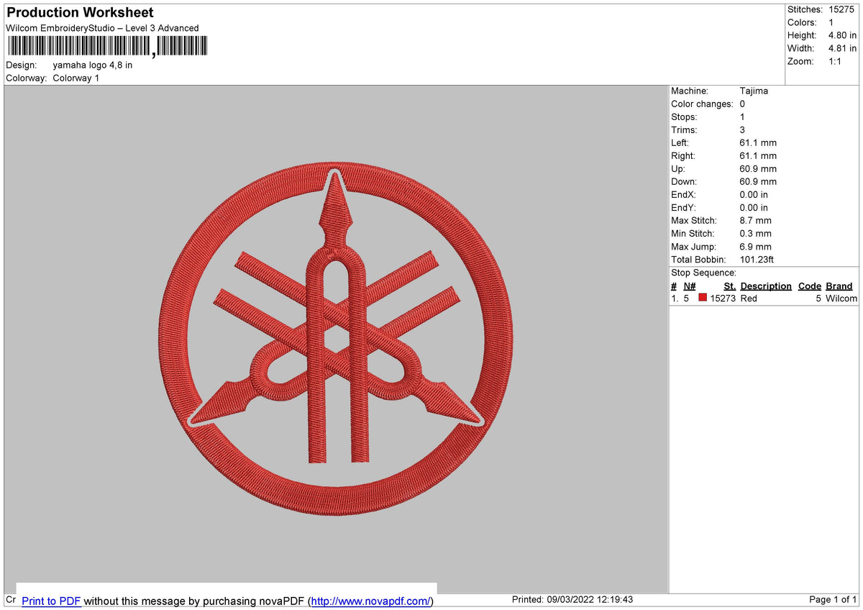The width and height of the screenshot is (863, 610).
Task: Click the design name yamaha logo 4,8 in
Action: (92, 64)
